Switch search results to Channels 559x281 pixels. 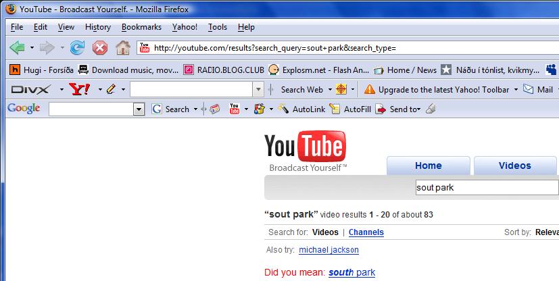[x=366, y=232]
